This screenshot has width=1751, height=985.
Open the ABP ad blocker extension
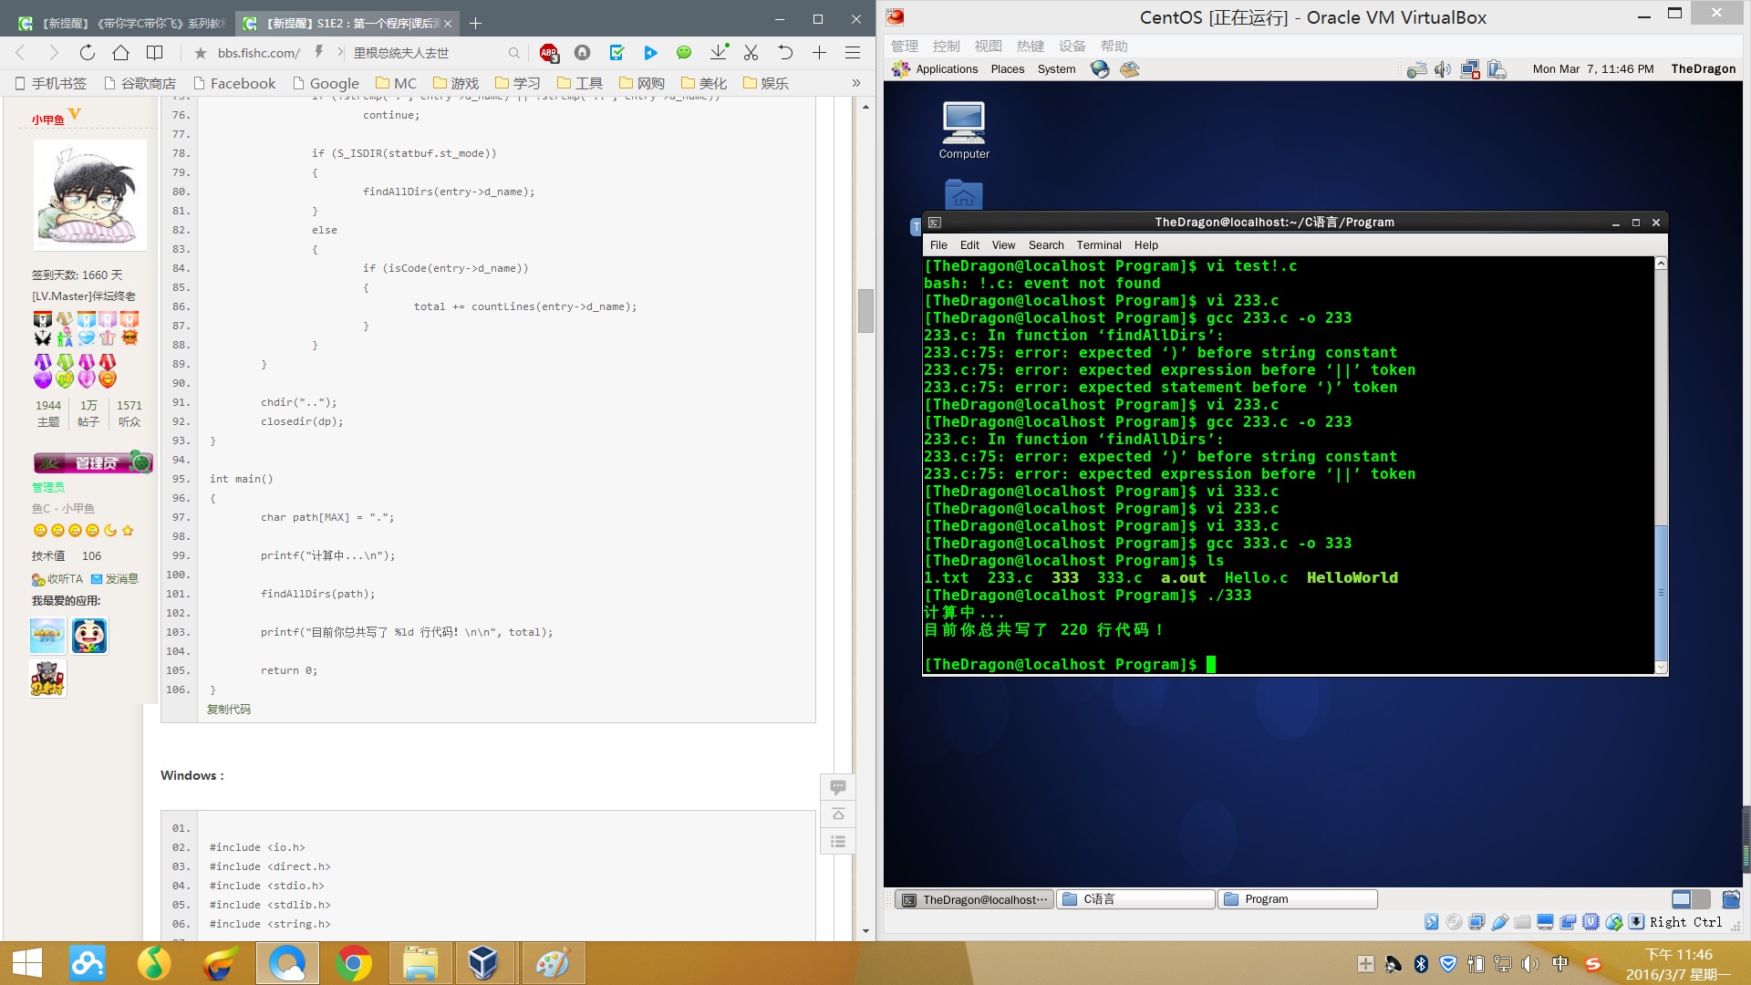[549, 53]
